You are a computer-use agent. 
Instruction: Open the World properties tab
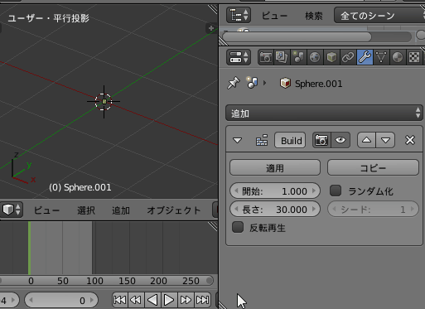[x=315, y=57]
